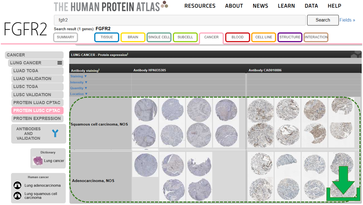Click the Human Protein Atlas logo
The height and width of the screenshot is (205, 363).
tap(111, 6)
